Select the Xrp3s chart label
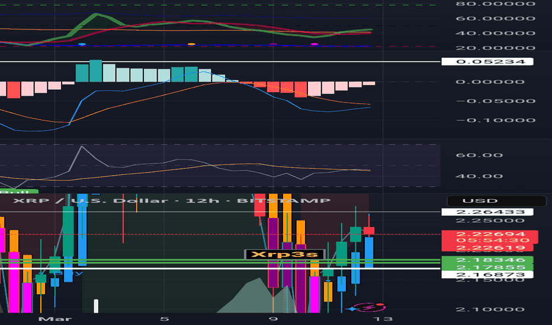The width and height of the screenshot is (552, 325). pyautogui.click(x=284, y=254)
